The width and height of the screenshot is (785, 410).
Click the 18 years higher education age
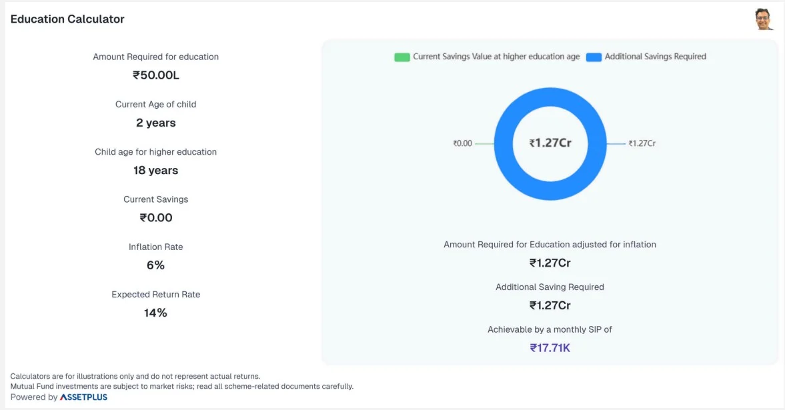click(x=155, y=170)
